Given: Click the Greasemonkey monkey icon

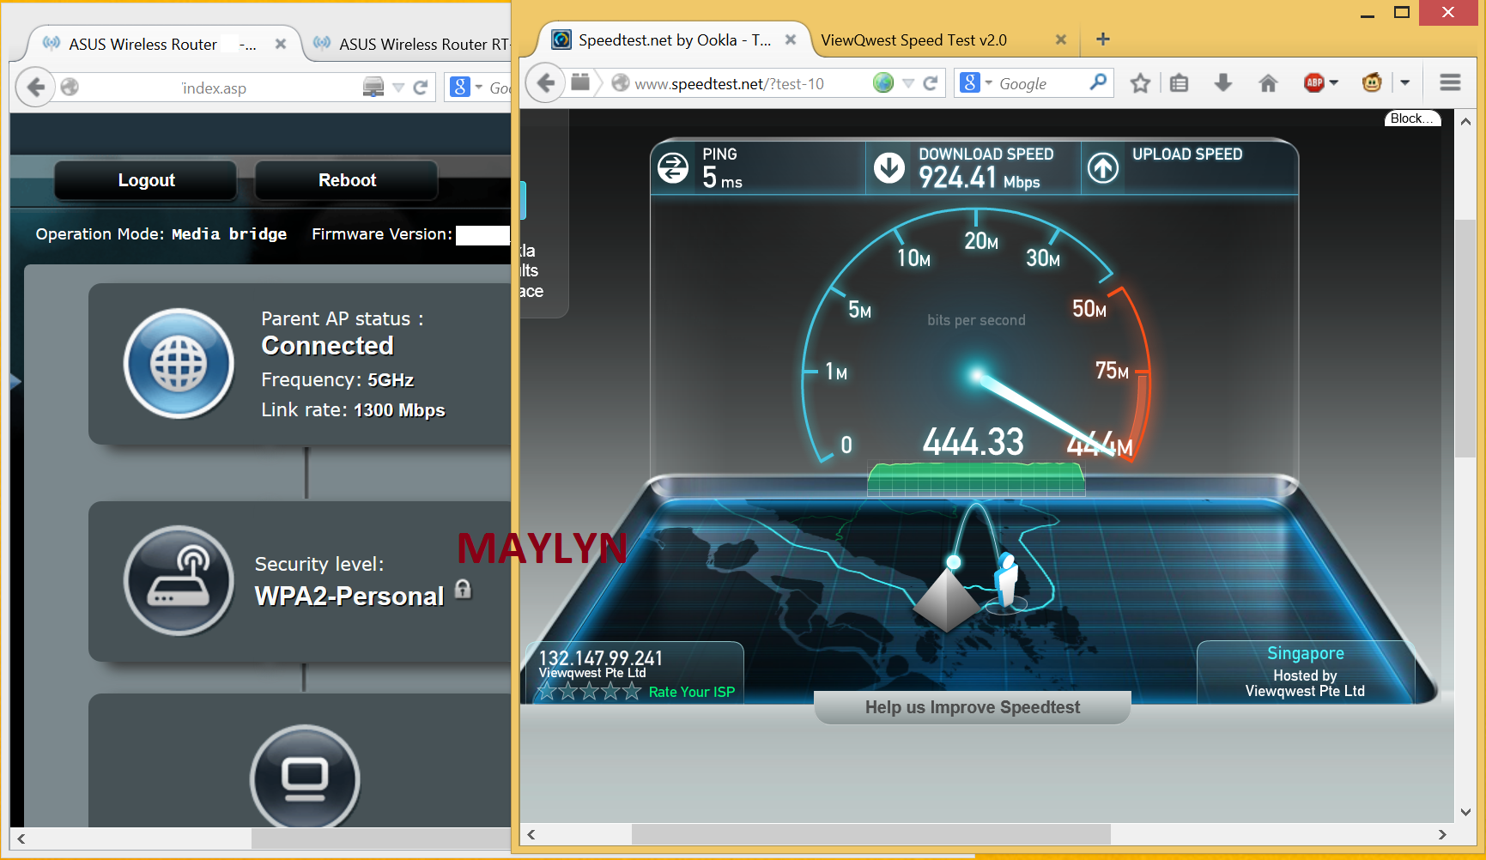Looking at the screenshot, I should [1372, 83].
